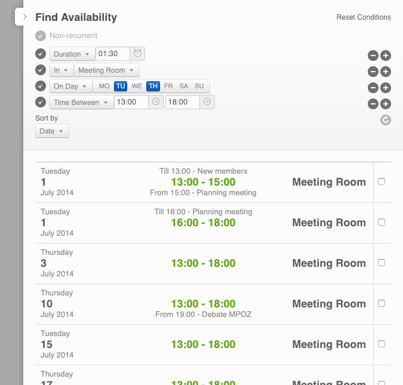Click the alarm clock icon beside Duration field
This screenshot has width=403, height=385.
(x=138, y=54)
